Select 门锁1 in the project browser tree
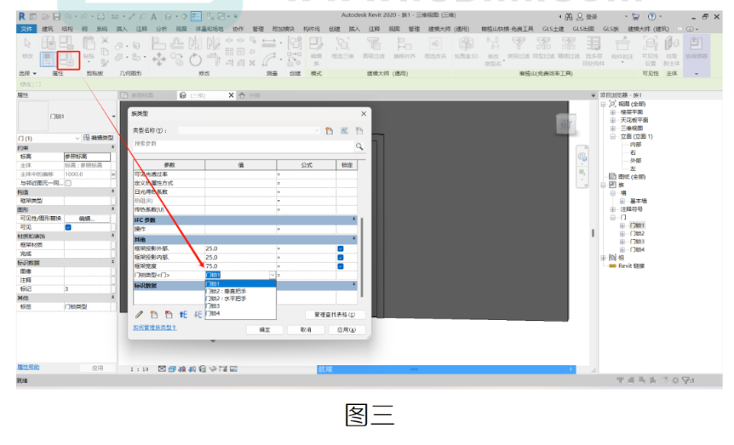Viewport: 734px width, 445px height. click(637, 225)
